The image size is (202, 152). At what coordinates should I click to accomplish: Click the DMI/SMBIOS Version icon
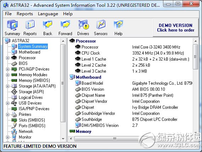point(78,125)
